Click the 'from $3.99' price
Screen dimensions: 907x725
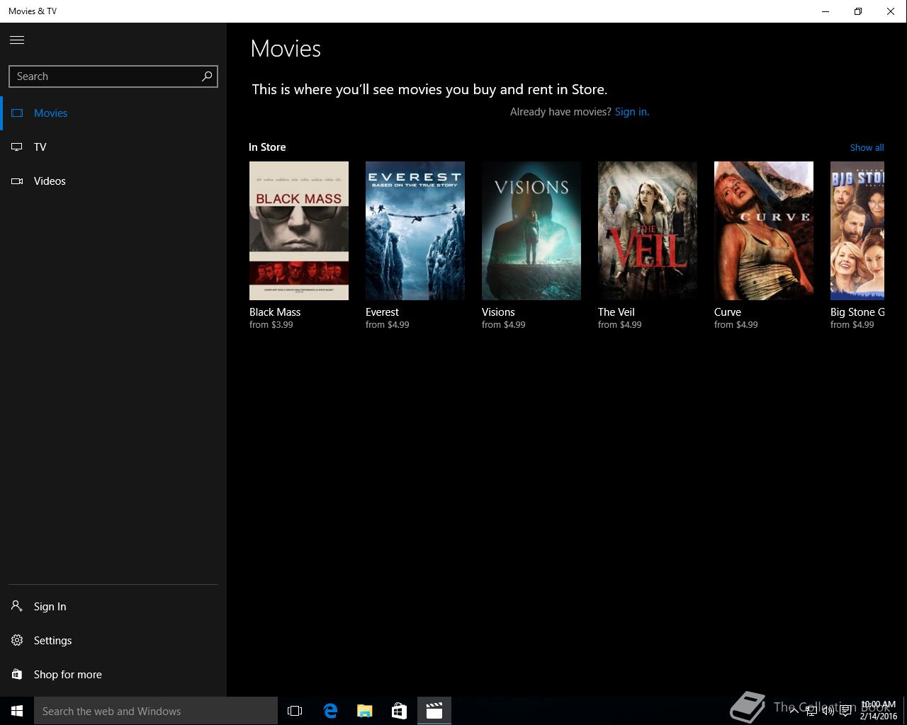(271, 325)
